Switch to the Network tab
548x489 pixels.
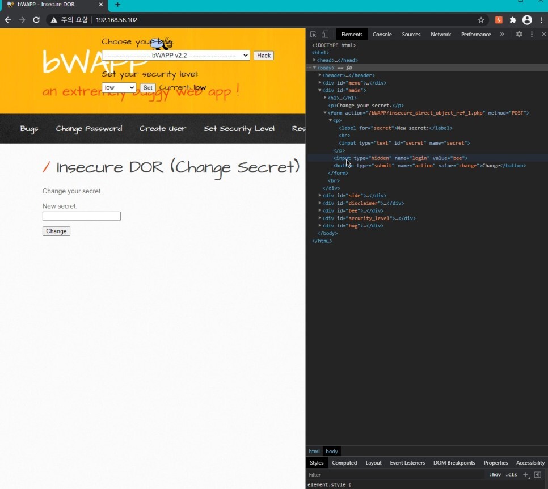441,34
